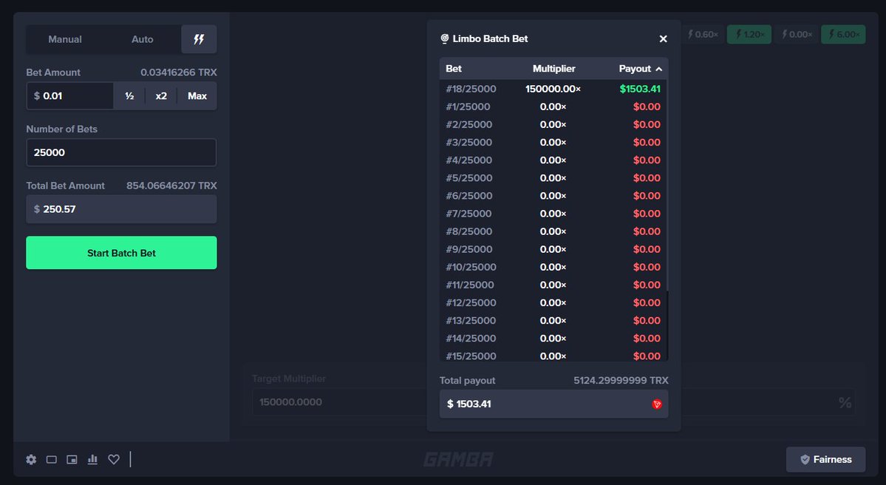Image resolution: width=886 pixels, height=485 pixels.
Task: Open picture-in-picture mini player icon
Action: [x=72, y=460]
